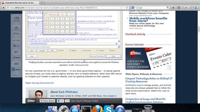Open Join link in bottom bar
Screen dimensions: 200x112
coord(73,101)
